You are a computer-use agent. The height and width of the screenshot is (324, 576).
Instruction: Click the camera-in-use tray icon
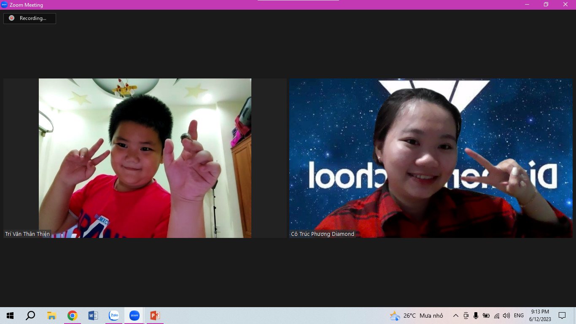click(x=466, y=316)
